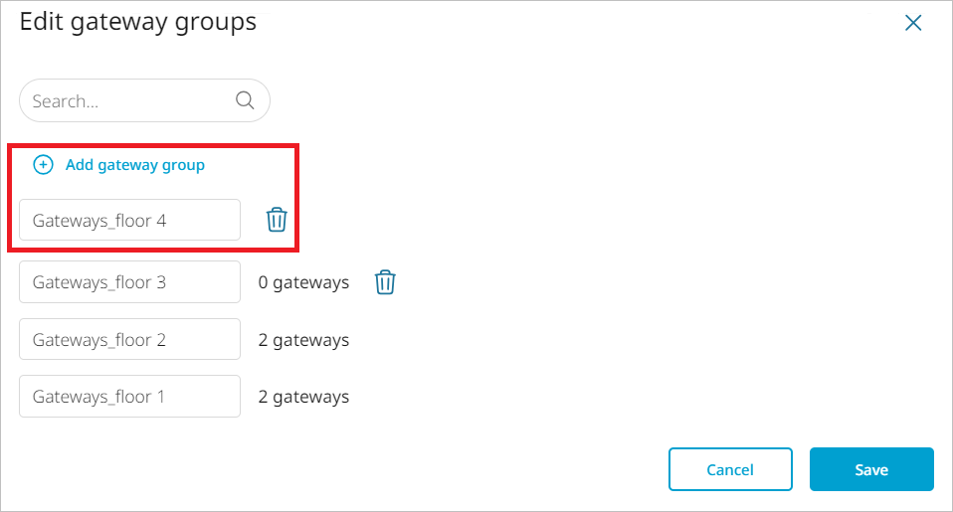Screen dimensions: 953x512
Task: Click the Add gateway group link
Action: [x=134, y=165]
